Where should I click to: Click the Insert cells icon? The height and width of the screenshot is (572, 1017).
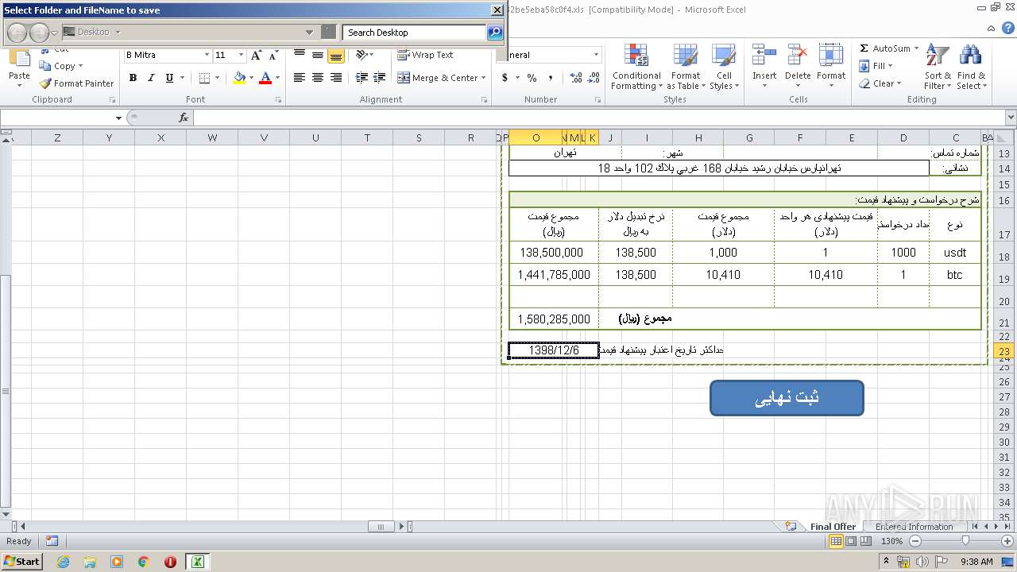tap(764, 56)
